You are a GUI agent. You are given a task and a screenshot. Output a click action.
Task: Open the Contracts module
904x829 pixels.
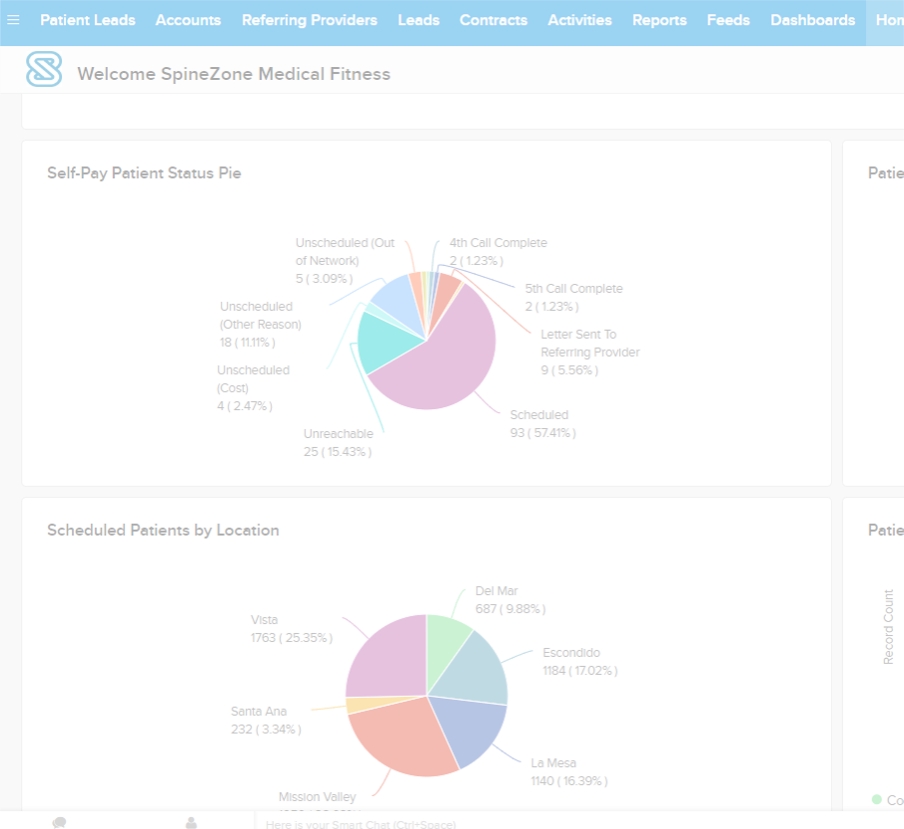tap(493, 20)
